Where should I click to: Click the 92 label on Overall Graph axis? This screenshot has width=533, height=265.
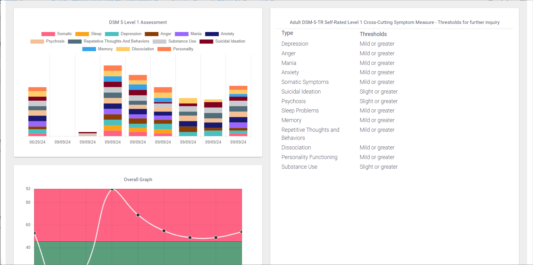coord(28,189)
